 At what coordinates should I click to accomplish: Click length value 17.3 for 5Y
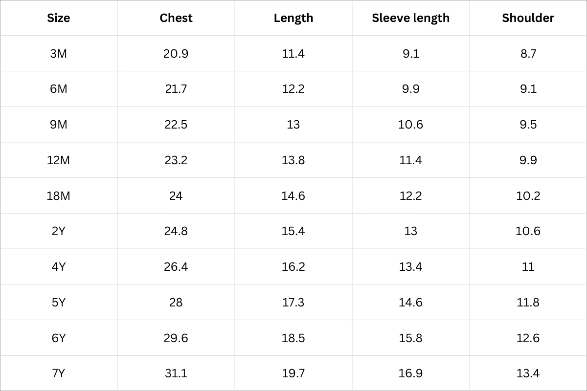tap(293, 303)
